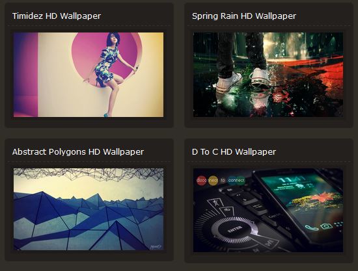Click the Spring Rain wallpaper thumbnail image
This screenshot has height=271, width=358.
coord(268,75)
